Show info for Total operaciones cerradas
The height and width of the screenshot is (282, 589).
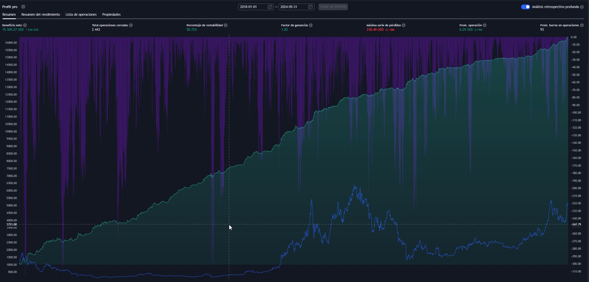coord(131,25)
